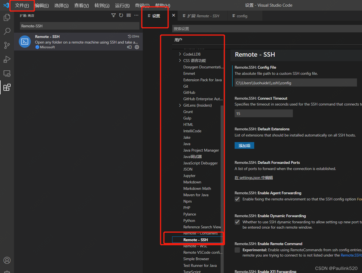
Task: Switch to the config tab
Action: pos(245,16)
